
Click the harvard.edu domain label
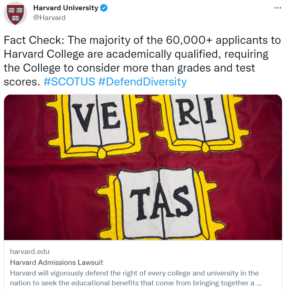(30, 251)
